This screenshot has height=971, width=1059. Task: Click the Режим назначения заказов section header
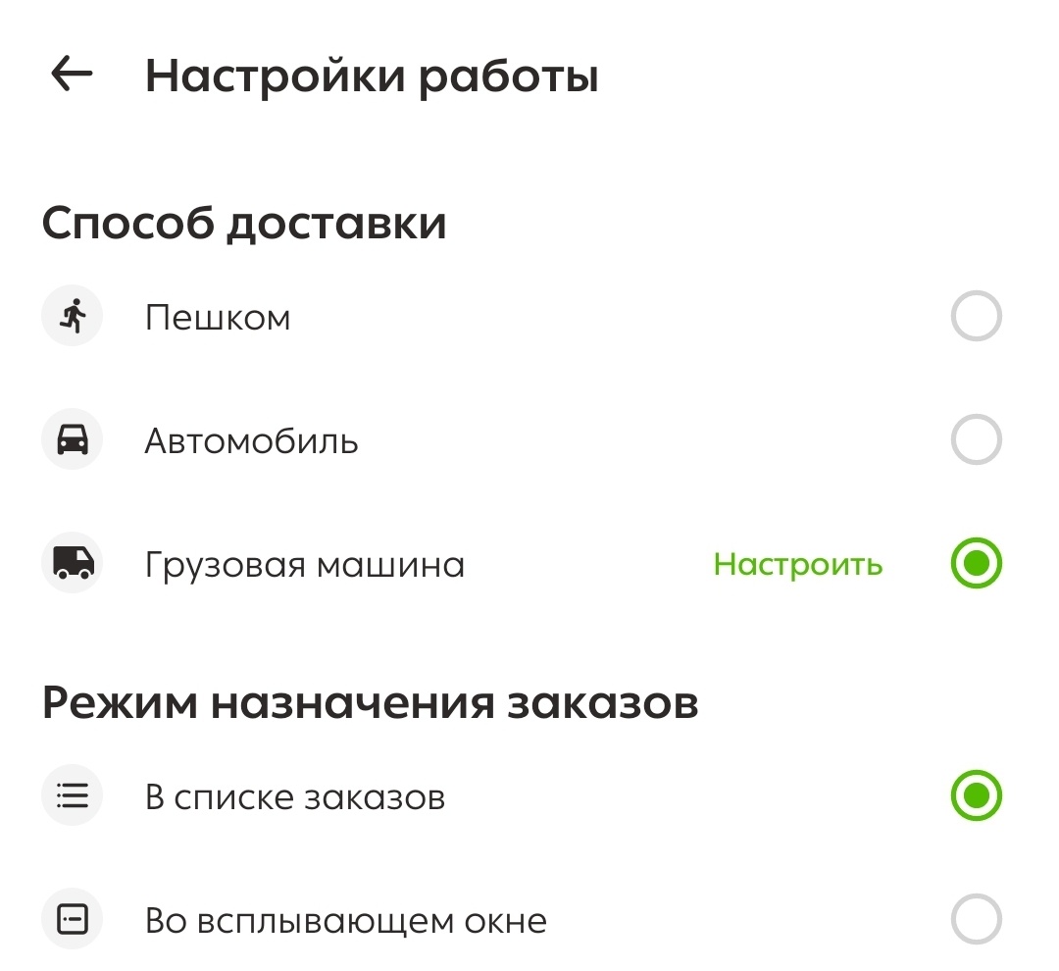pos(370,698)
